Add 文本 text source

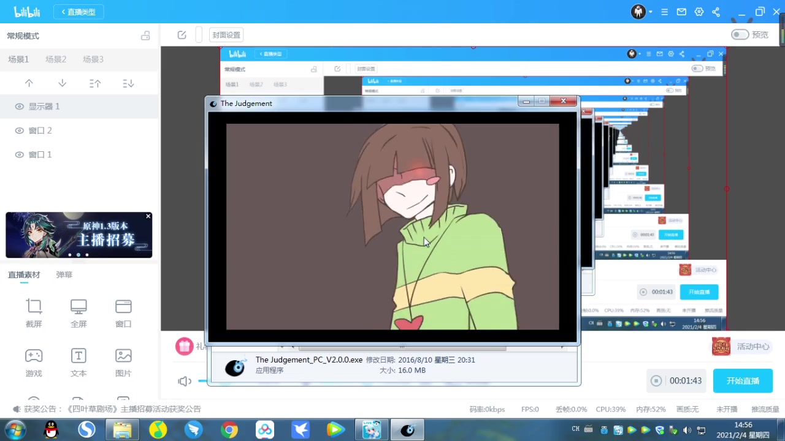pos(78,363)
